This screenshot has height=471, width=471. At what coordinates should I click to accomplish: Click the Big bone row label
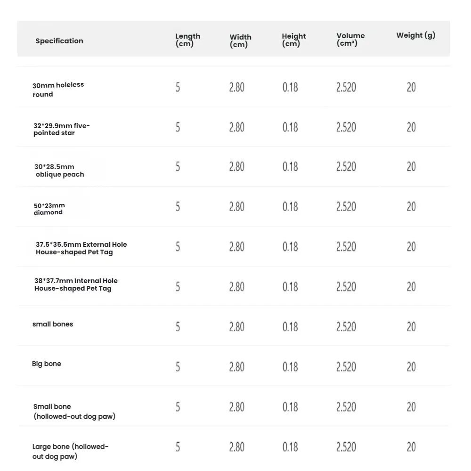pos(47,364)
